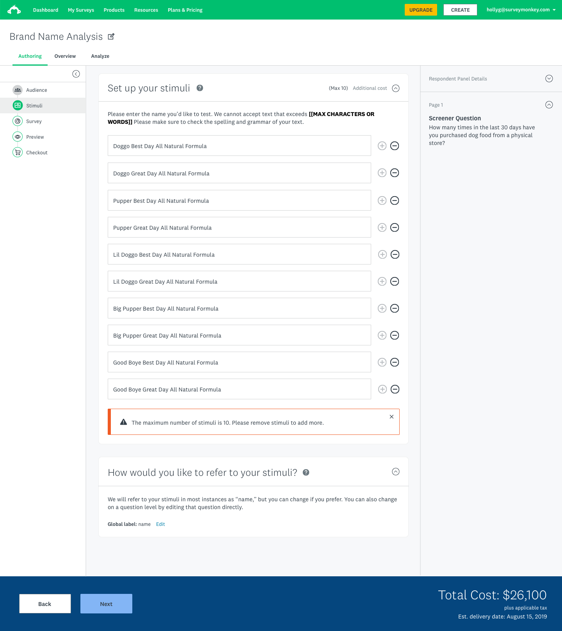562x631 pixels.
Task: Remove the Doggo Best Day stimulus
Action: 395,146
